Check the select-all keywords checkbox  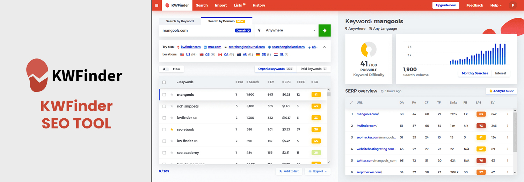(x=164, y=82)
